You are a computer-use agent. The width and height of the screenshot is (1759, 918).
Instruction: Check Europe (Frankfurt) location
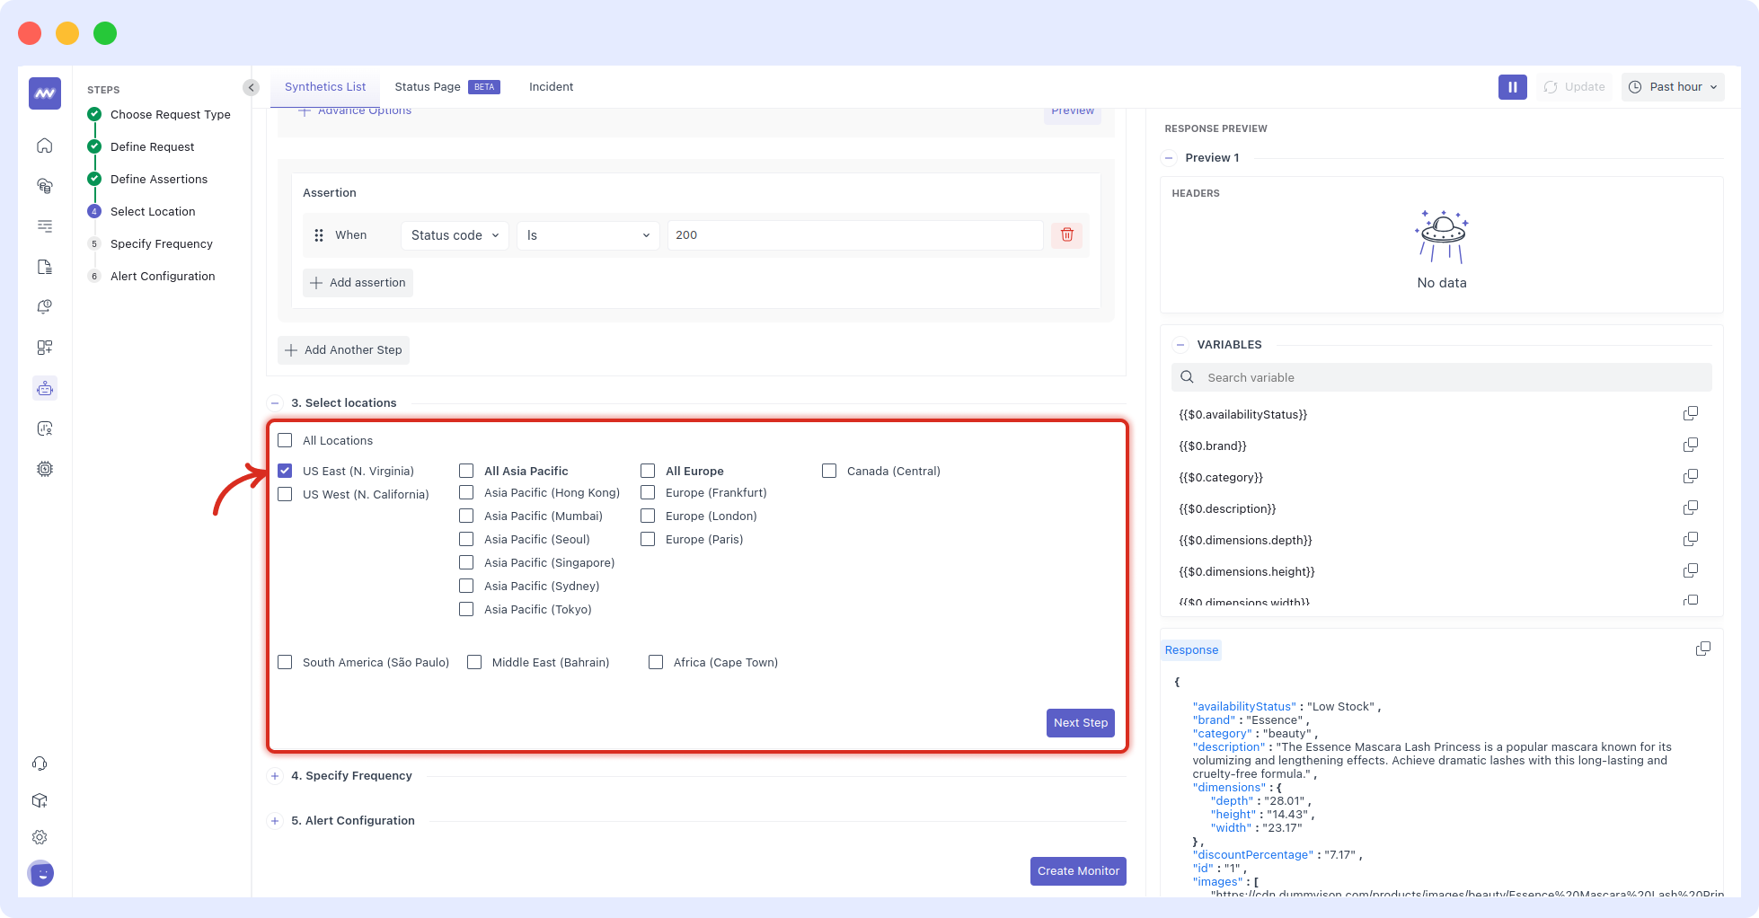coord(648,492)
